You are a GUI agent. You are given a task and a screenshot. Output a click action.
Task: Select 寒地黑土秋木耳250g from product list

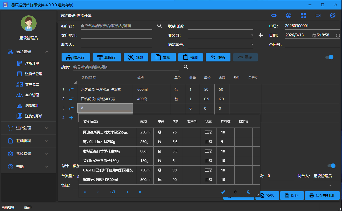(99, 142)
